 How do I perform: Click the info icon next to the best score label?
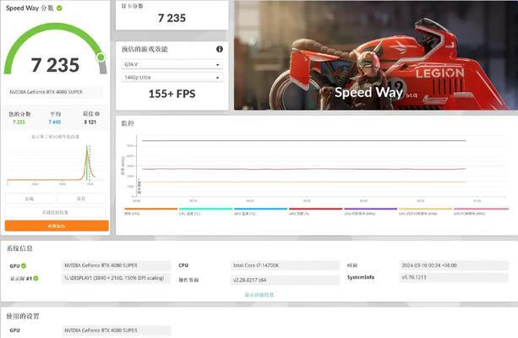pos(97,114)
